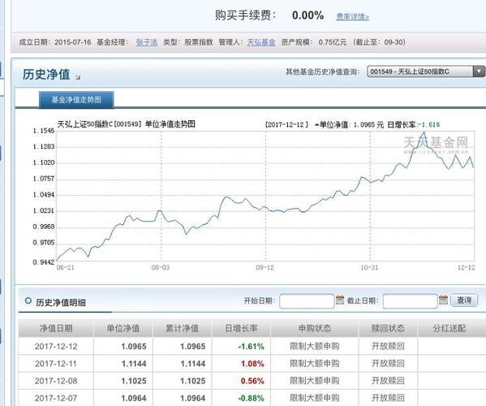Screen dimensions: 486x406
Task: Click the 12-12 chart axis label
Action: (467, 267)
